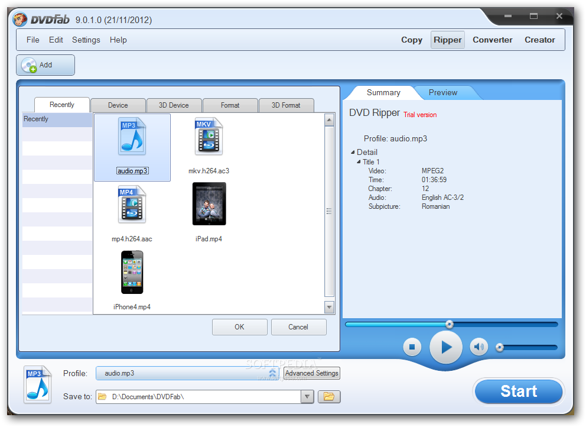The image size is (586, 427).
Task: Click the Audio English AC-3/2 value
Action: click(x=442, y=198)
